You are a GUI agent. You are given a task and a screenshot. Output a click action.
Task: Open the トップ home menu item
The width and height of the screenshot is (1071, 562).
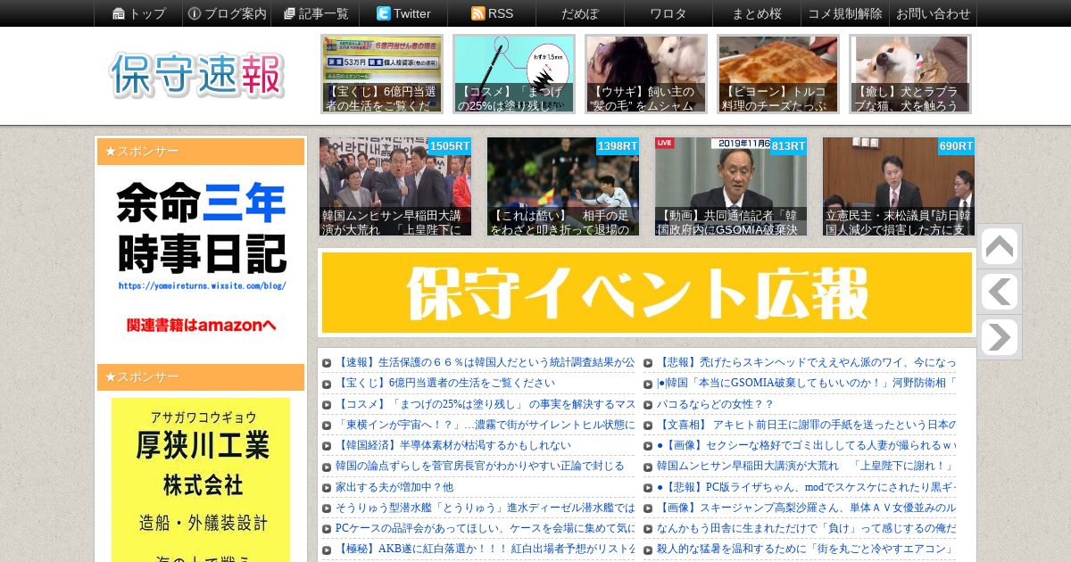138,13
